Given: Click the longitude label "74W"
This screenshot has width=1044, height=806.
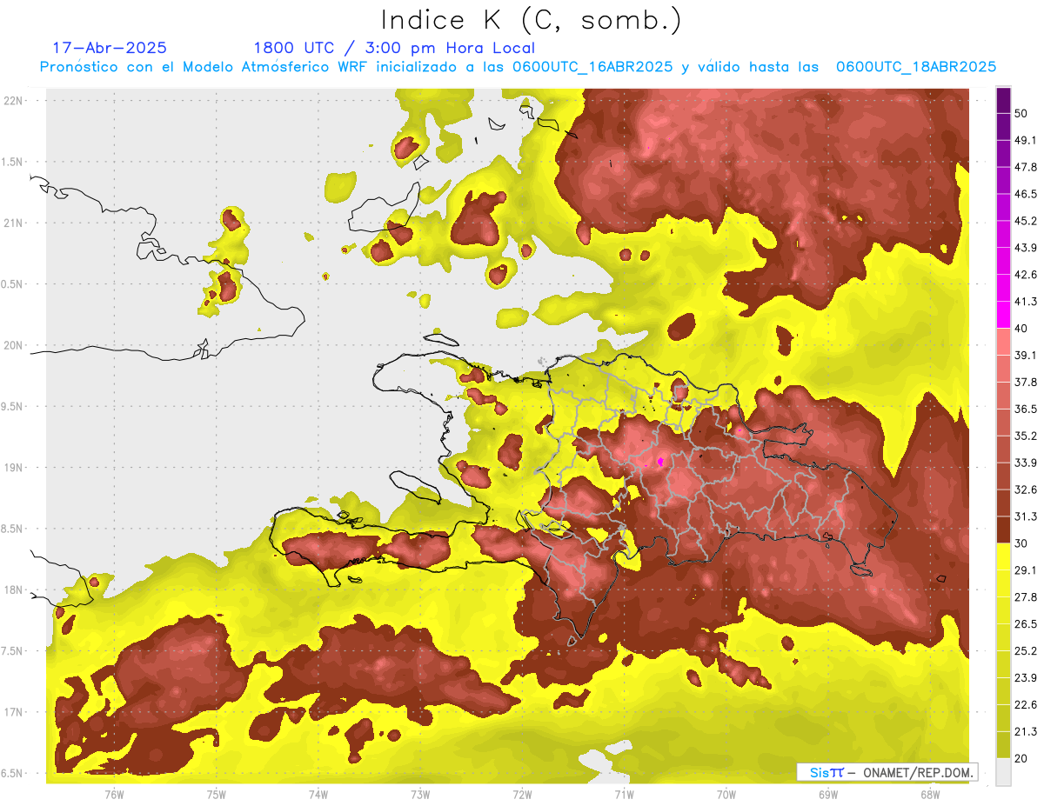Looking at the screenshot, I should (318, 794).
